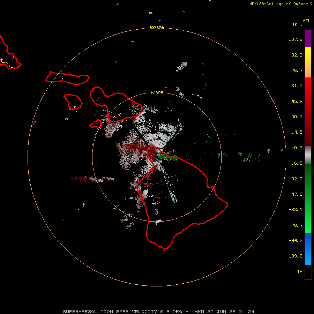
Task: Click the -0.9 velocity scale value
Action: [297, 148]
